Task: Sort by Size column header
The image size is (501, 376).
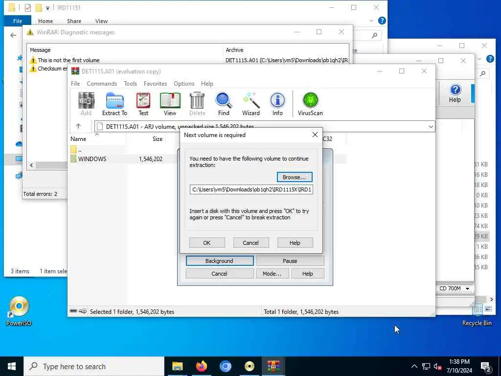Action: point(146,139)
